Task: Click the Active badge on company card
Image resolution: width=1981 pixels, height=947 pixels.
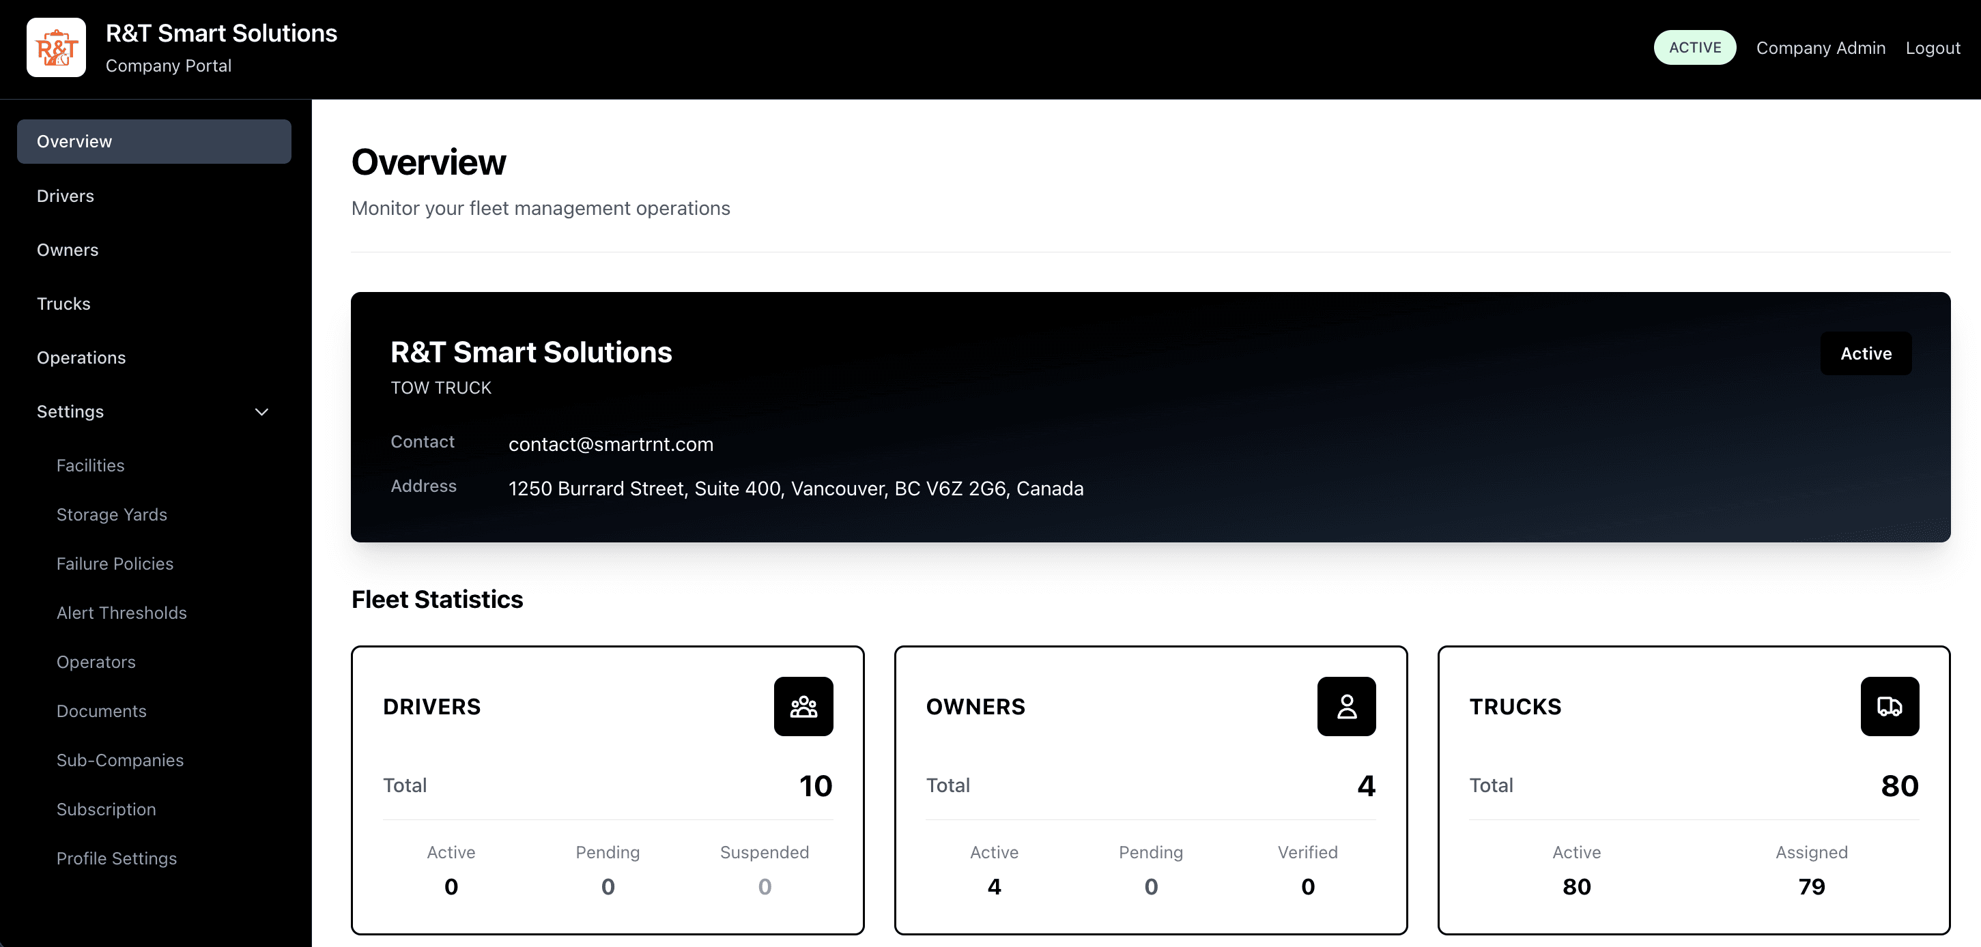Action: click(x=1865, y=353)
